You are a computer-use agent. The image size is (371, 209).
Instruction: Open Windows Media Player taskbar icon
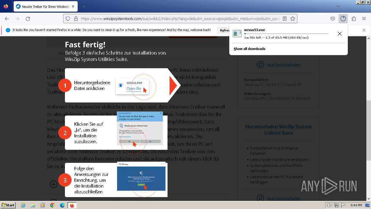pos(43,205)
